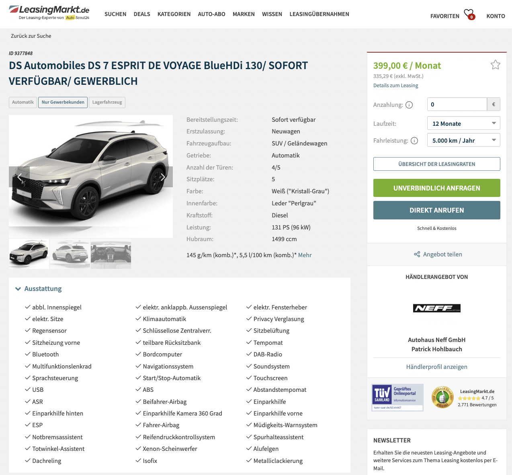Image resolution: width=512 pixels, height=475 pixels.
Task: Click the 399,00 € / Monat price
Action: click(x=407, y=66)
